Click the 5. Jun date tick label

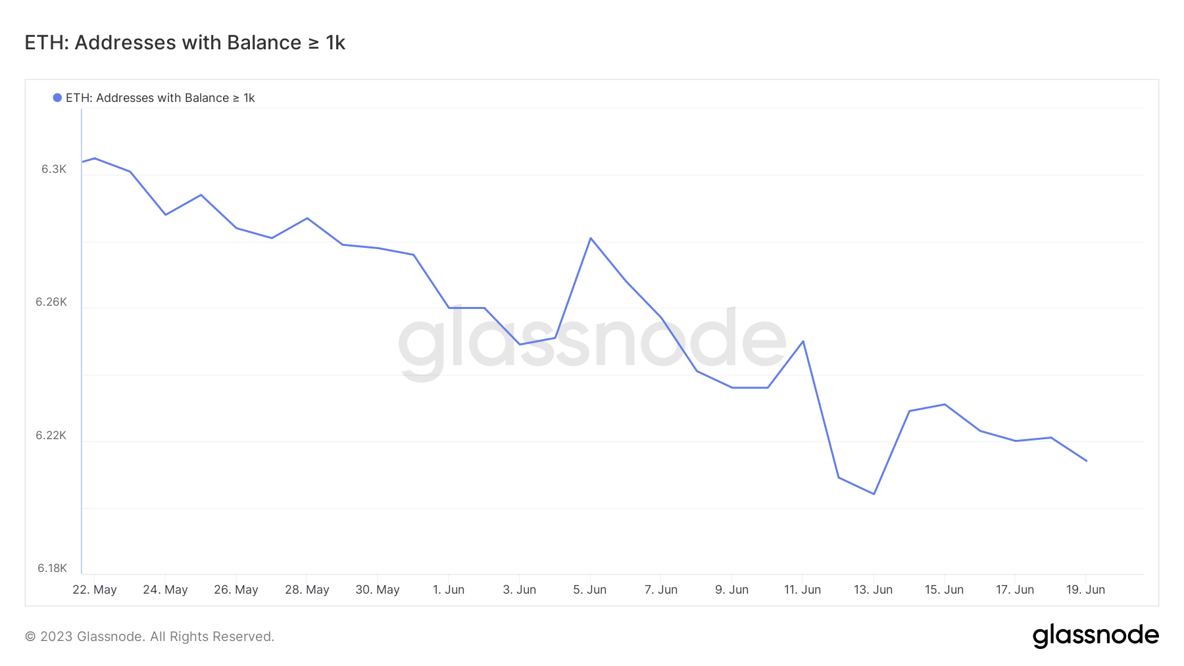click(590, 590)
